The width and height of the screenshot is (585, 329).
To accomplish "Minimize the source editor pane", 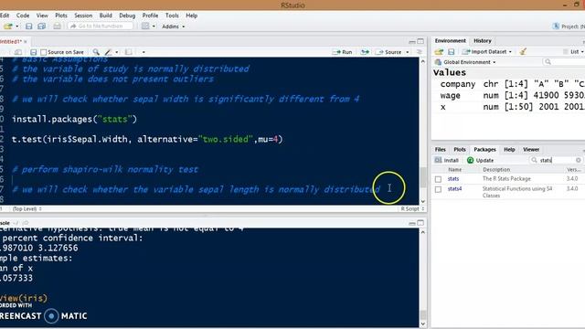I will [412, 41].
